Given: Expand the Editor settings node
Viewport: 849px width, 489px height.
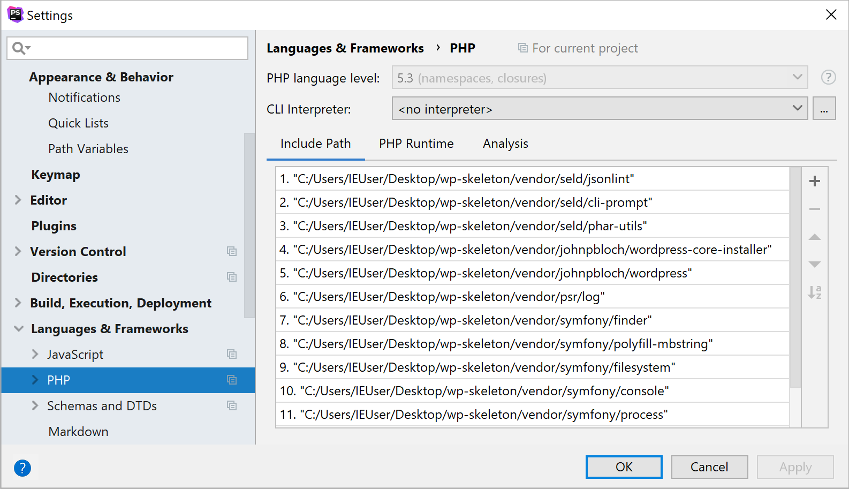Looking at the screenshot, I should [x=18, y=200].
